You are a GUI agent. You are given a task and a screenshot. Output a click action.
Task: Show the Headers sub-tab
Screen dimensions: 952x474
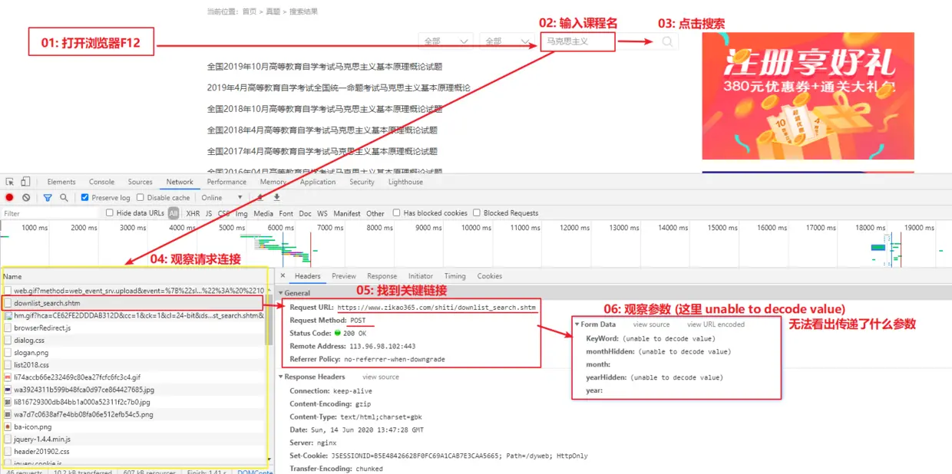point(308,276)
